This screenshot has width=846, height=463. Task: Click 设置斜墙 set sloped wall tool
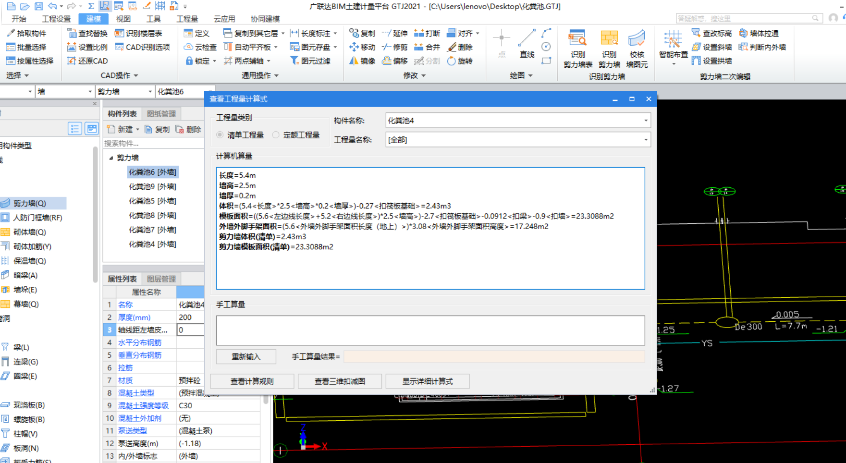[712, 47]
